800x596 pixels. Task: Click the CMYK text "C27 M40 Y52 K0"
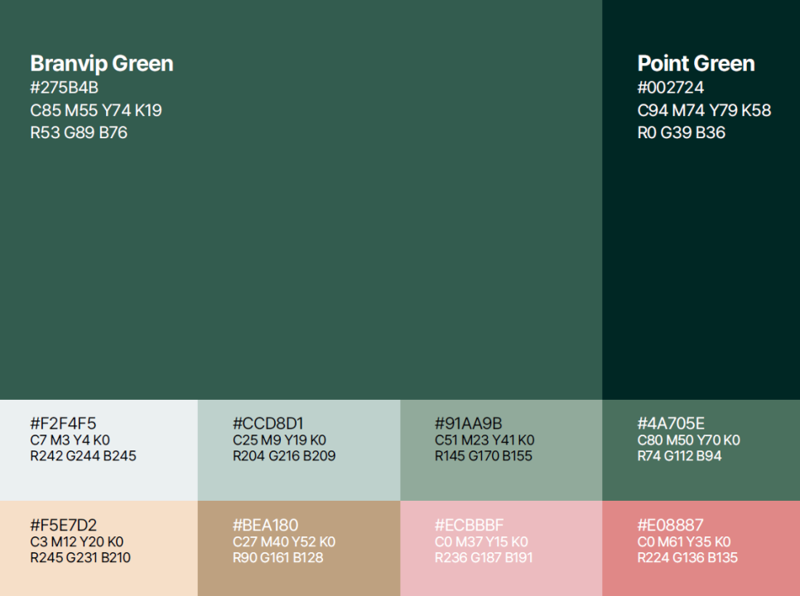click(284, 541)
